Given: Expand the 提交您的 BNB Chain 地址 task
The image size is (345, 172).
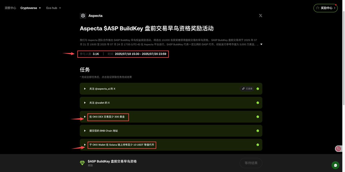Looking at the screenshot, I should (x=85, y=131).
